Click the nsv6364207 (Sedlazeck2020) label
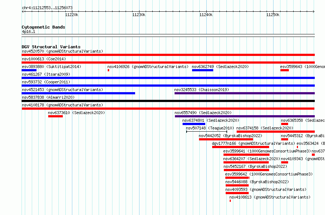 252,159
